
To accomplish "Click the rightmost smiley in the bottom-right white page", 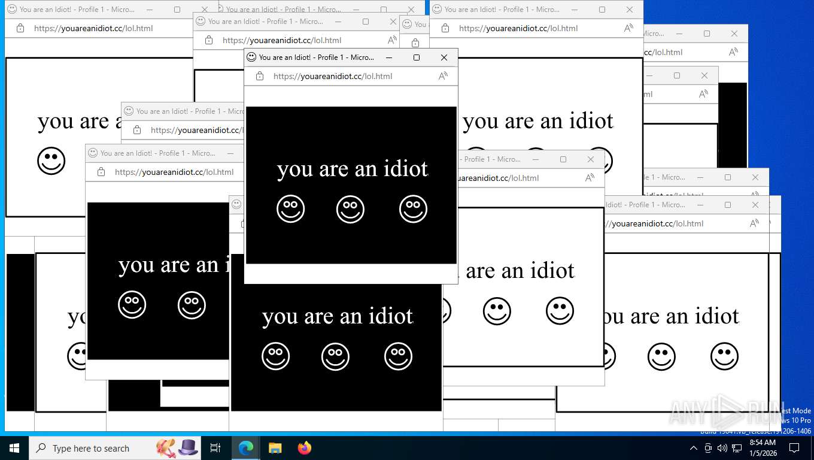I will point(725,356).
